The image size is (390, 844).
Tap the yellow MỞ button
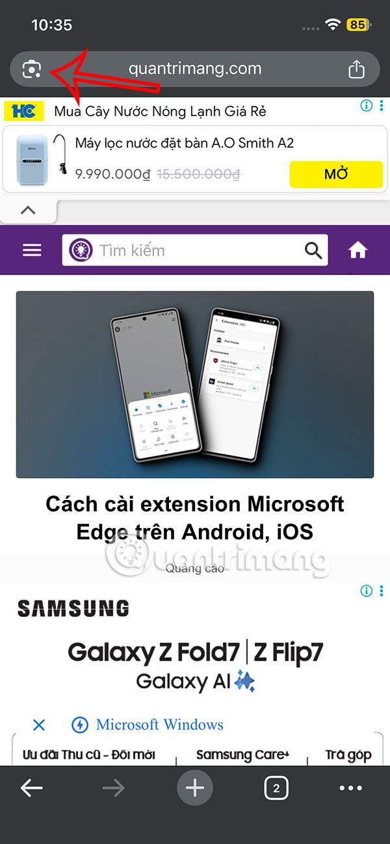pyautogui.click(x=336, y=174)
